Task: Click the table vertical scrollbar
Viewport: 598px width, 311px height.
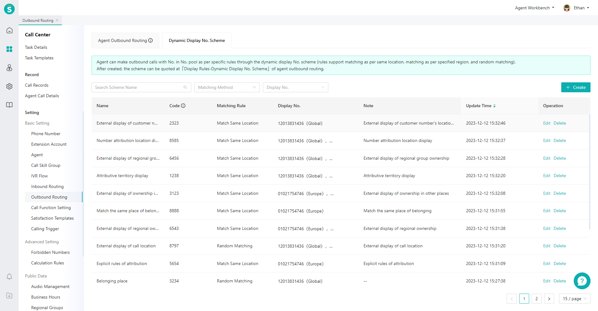Action: click(x=590, y=172)
